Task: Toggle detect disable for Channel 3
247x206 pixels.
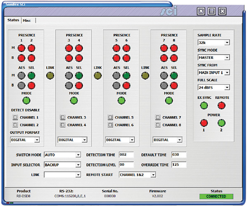Action: point(62,117)
